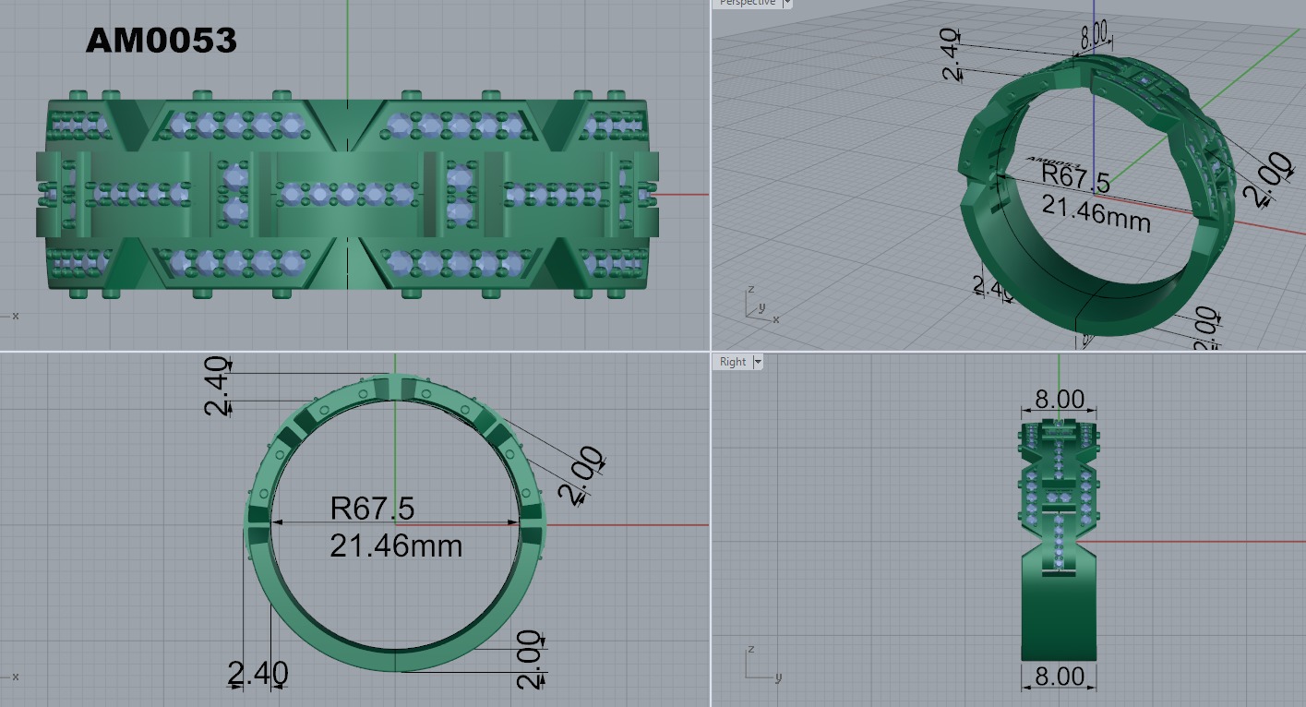Select 2.40 dimension at top of circular ring view
Screen dimensions: 1306x707
tap(216, 388)
